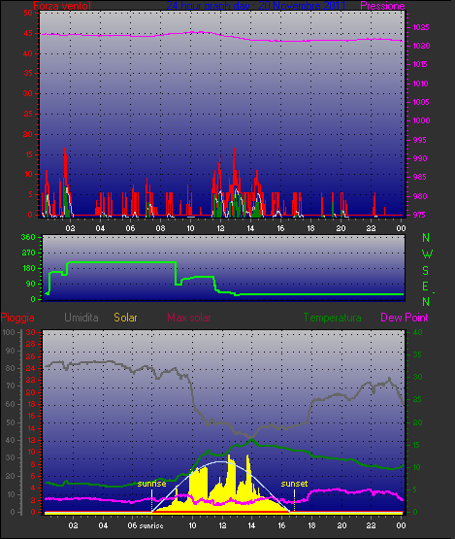Click the yellow "sunset" label inside the chart
The height and width of the screenshot is (539, 455).
tap(294, 484)
